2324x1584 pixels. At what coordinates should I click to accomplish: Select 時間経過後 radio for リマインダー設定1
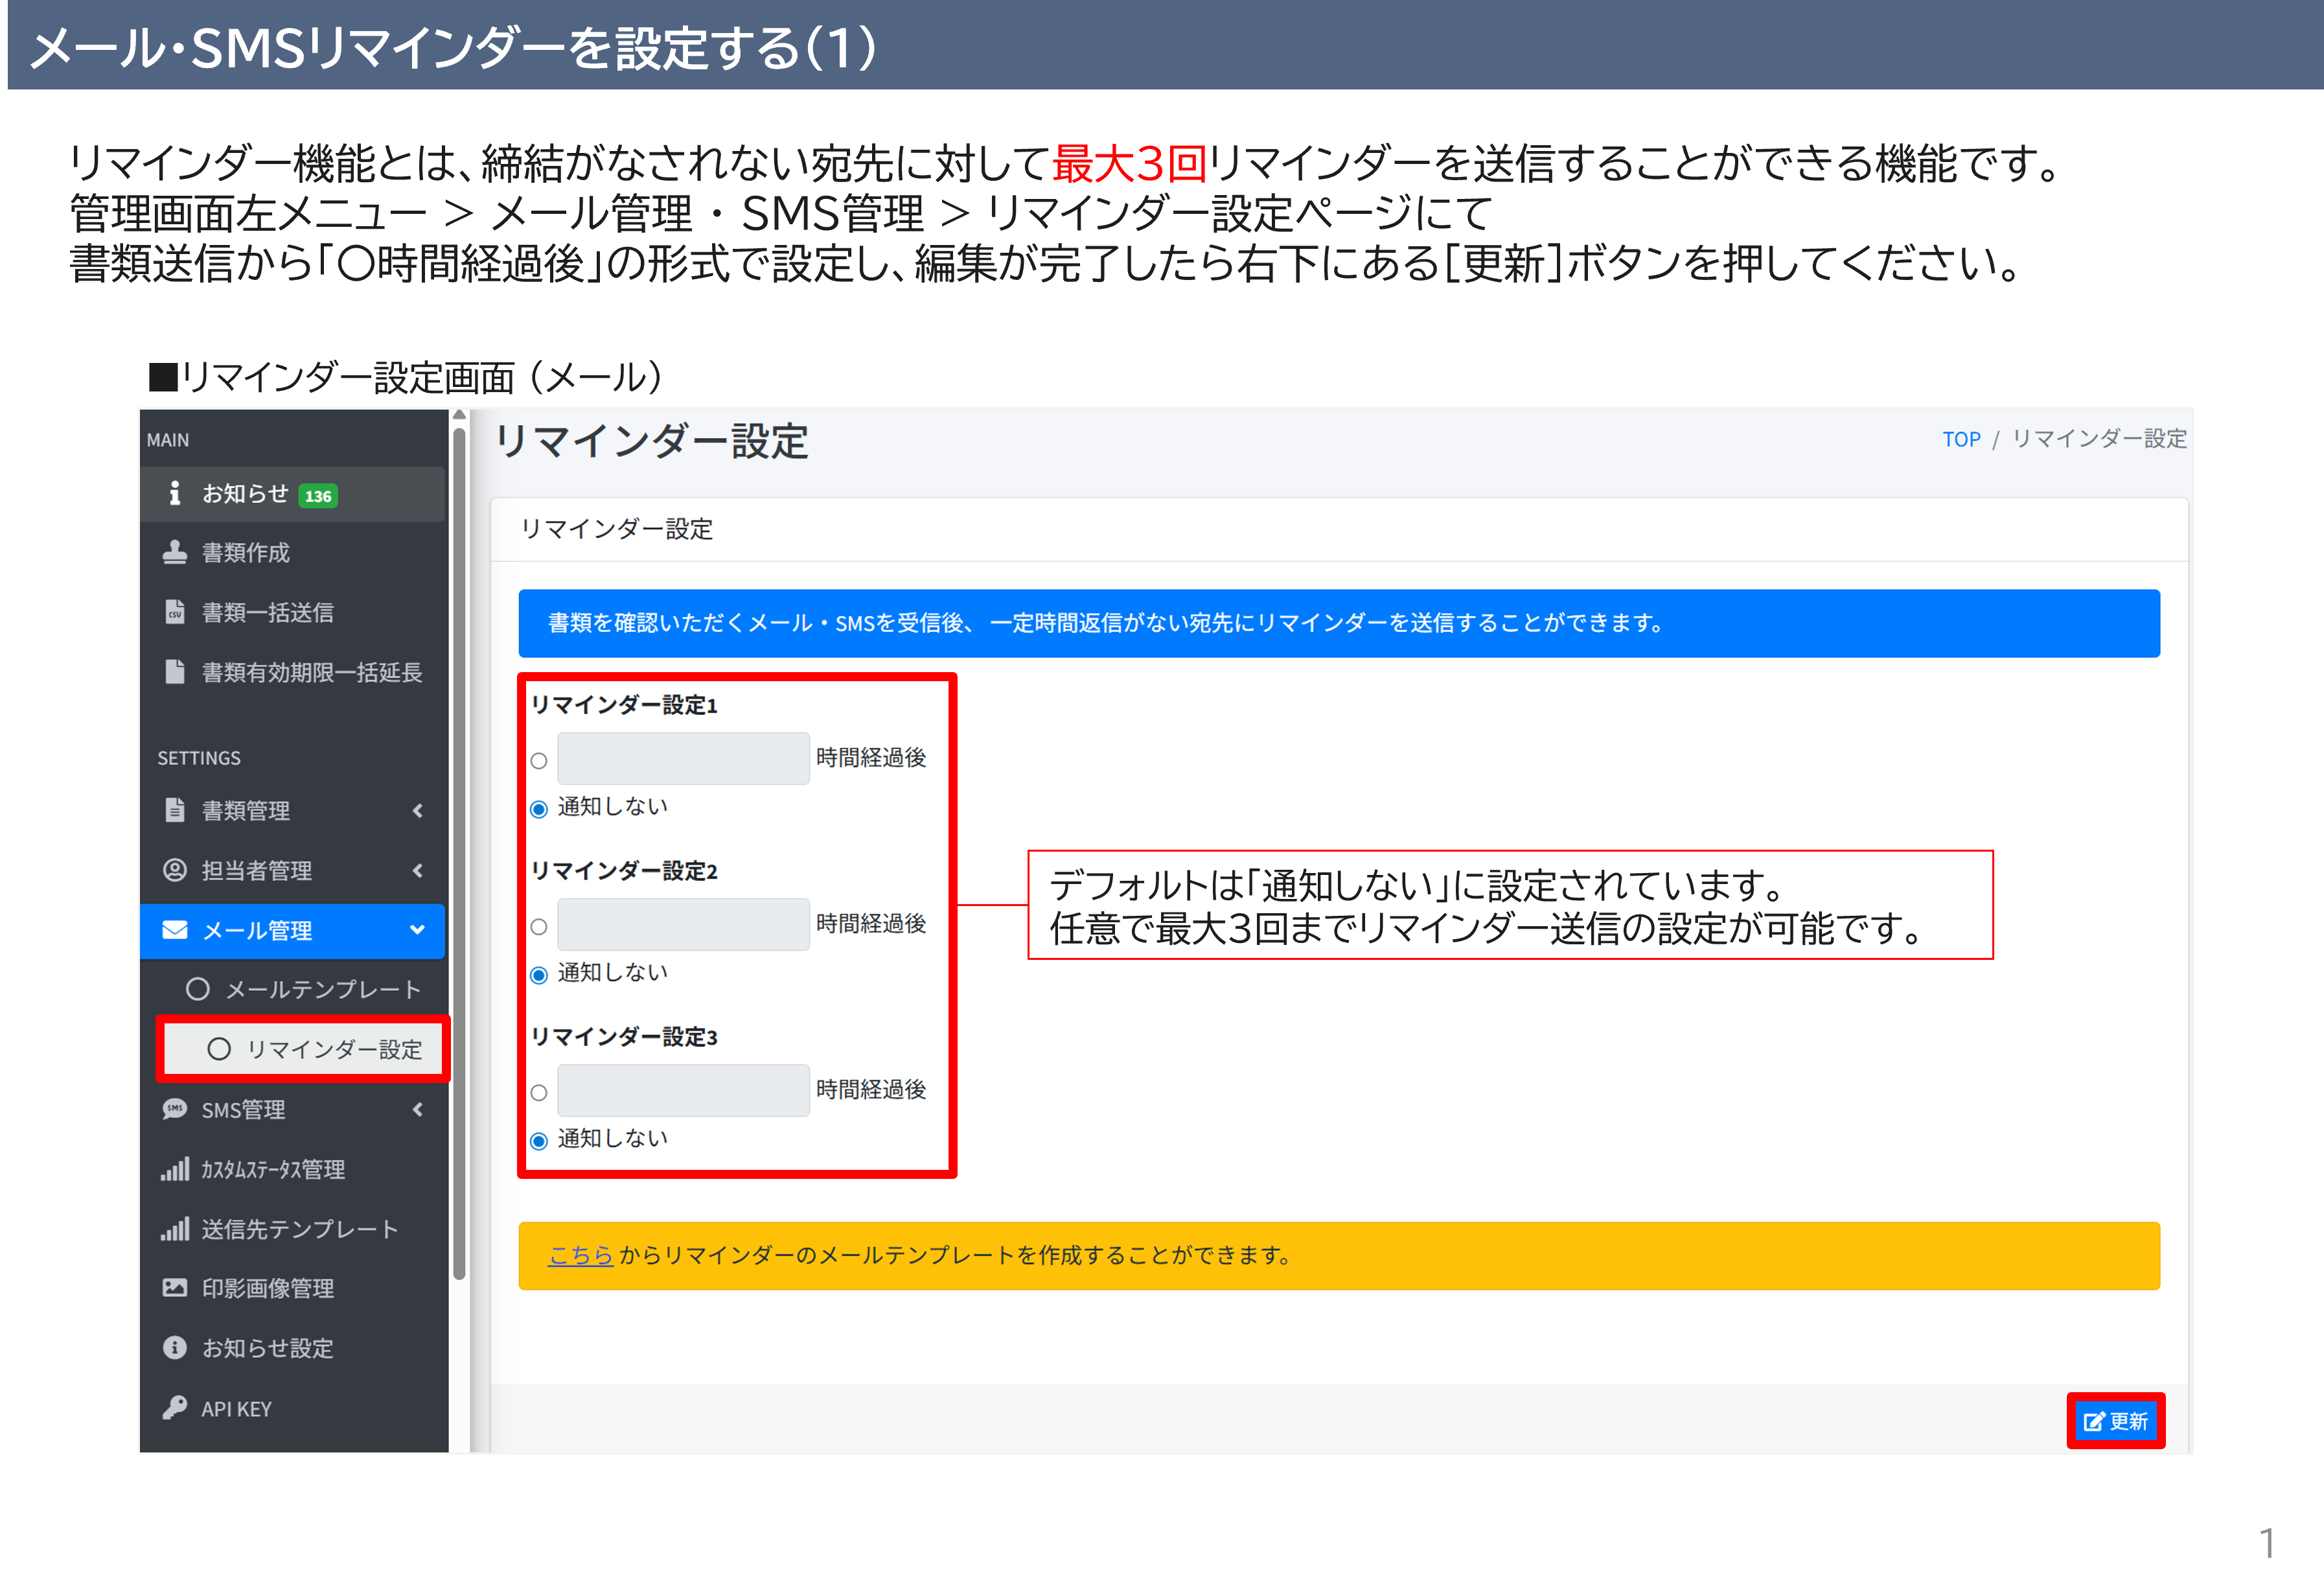coord(539,760)
